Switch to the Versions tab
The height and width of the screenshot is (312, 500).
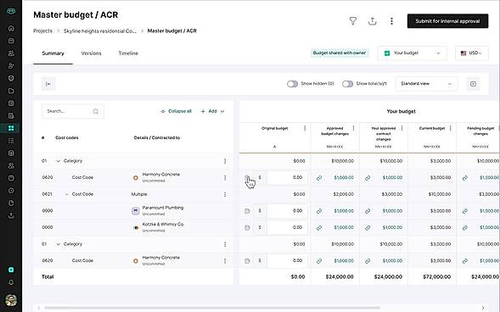point(91,53)
